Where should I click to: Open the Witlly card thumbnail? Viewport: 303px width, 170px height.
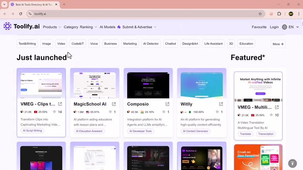(x=202, y=85)
